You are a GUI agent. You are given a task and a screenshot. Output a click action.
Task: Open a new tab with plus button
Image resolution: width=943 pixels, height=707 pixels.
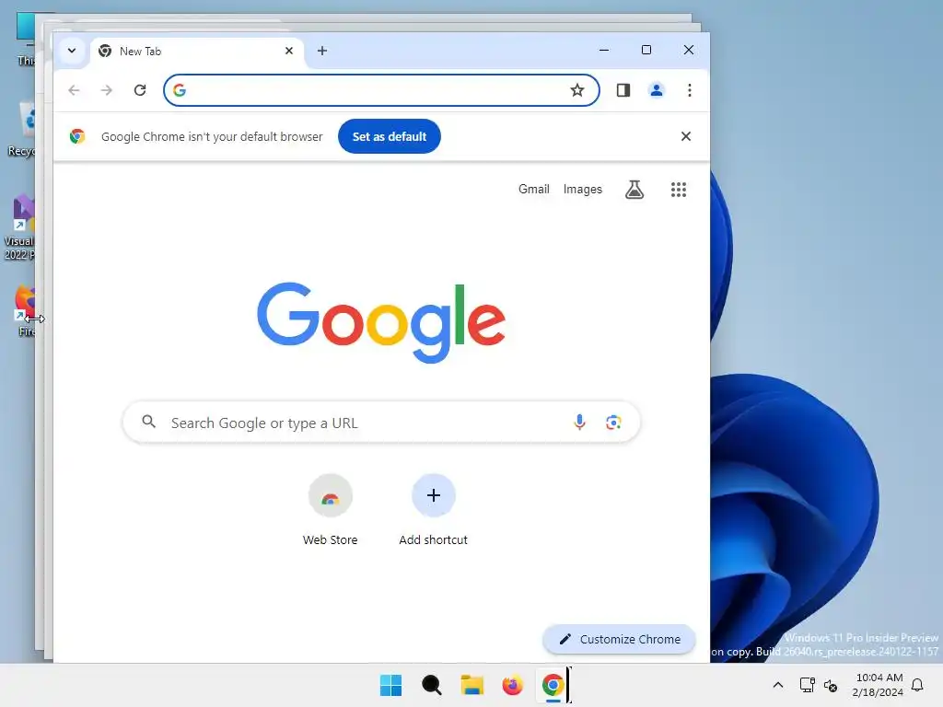[322, 52]
